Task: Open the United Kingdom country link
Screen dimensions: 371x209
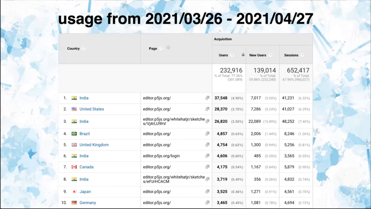Action: pos(94,145)
